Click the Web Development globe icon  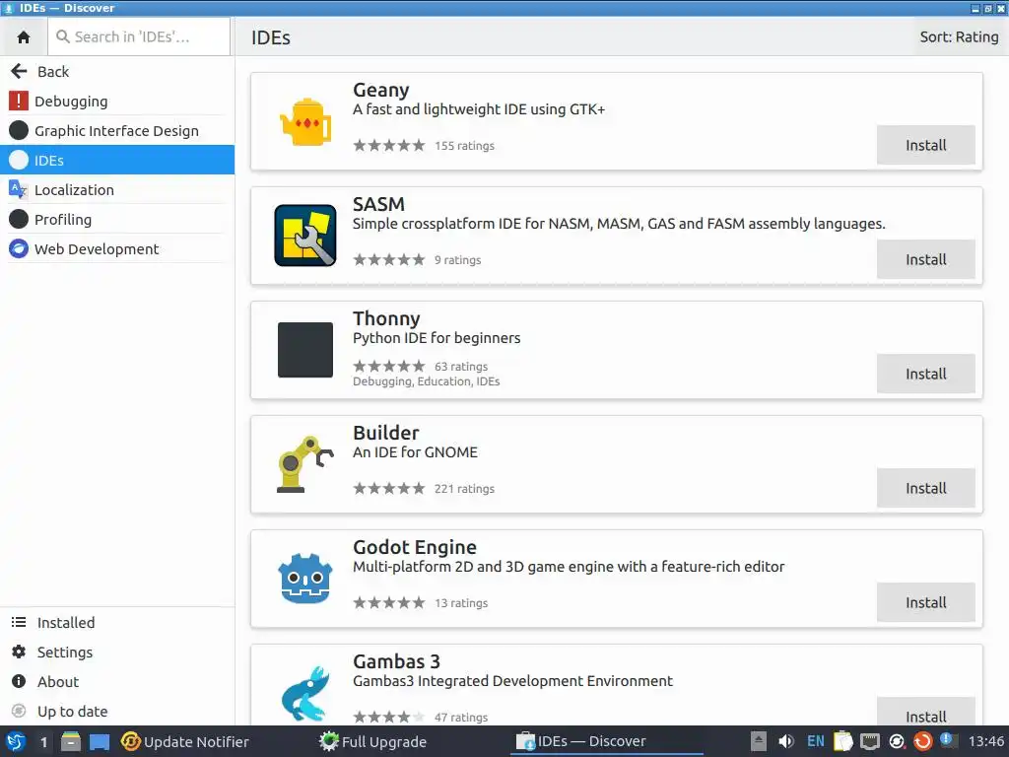click(19, 248)
